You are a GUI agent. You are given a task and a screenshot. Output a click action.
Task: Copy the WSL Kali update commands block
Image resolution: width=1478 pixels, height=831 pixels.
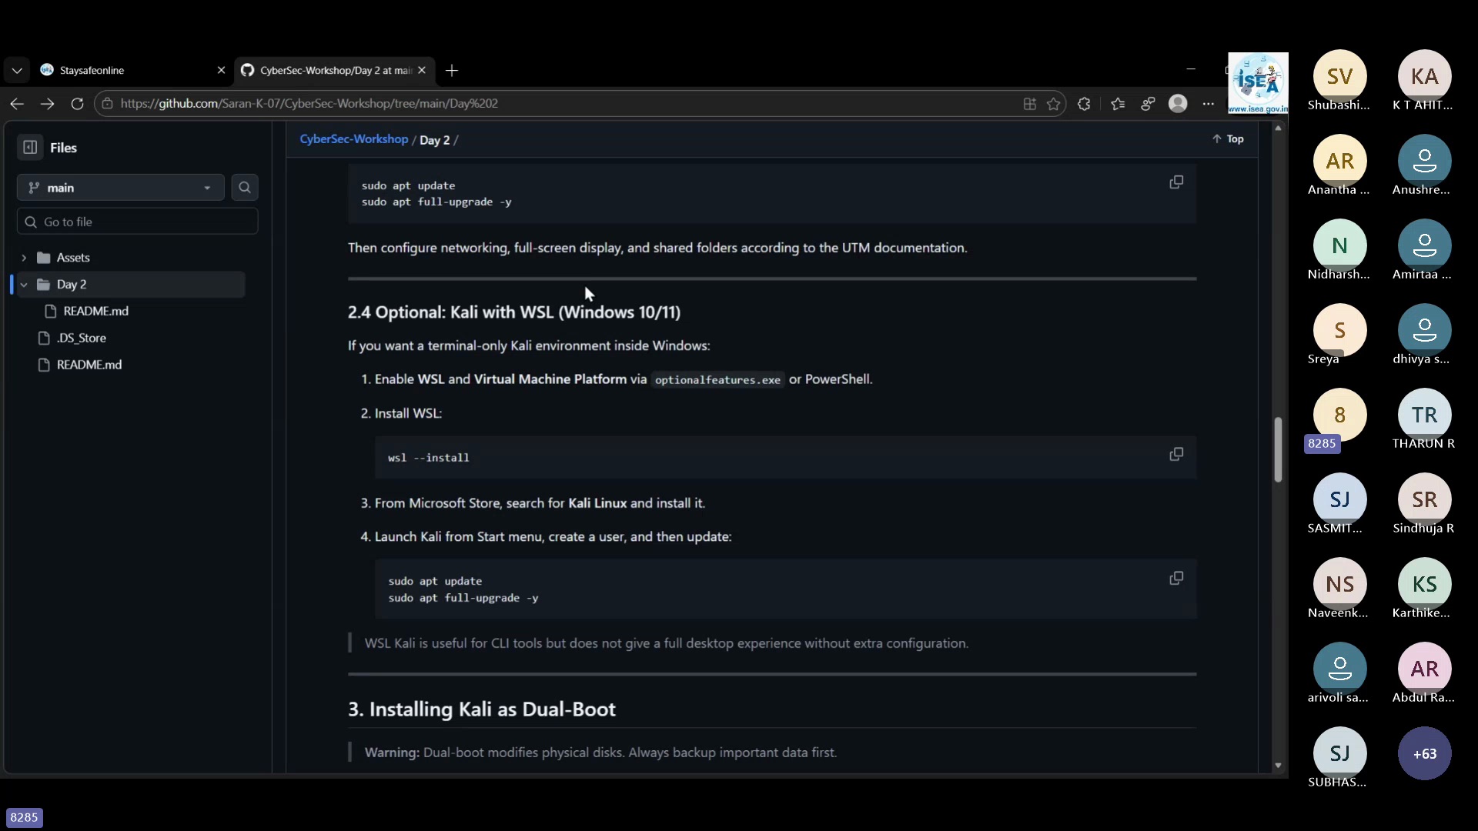pyautogui.click(x=1176, y=578)
